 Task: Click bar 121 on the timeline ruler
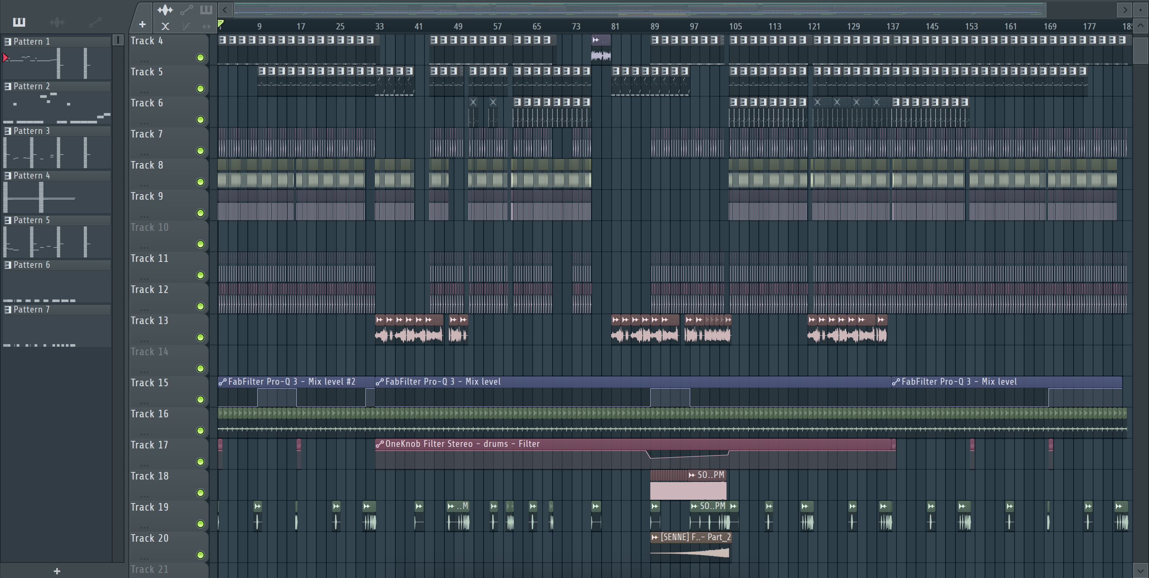click(814, 26)
